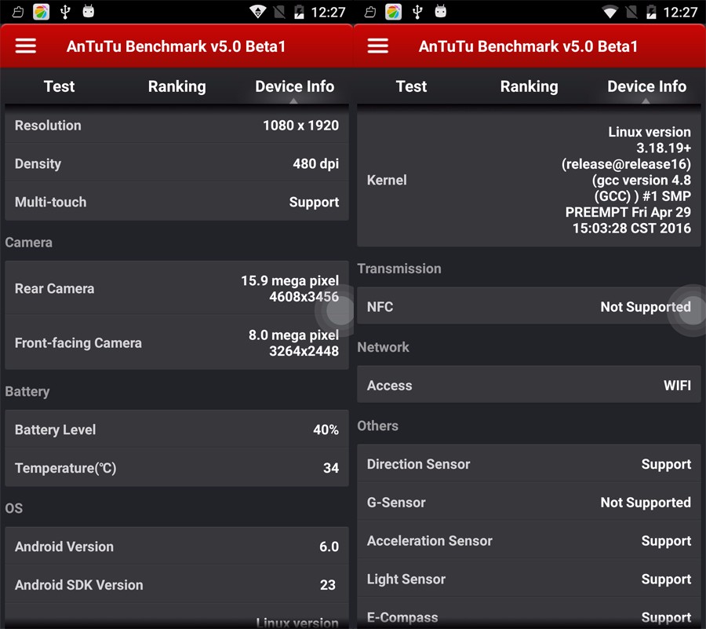Open hamburger menu in right phone screen
The image size is (706, 629).
pyautogui.click(x=378, y=46)
